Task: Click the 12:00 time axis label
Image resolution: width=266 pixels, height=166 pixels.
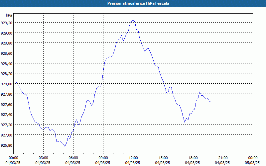Action: click(x=133, y=158)
